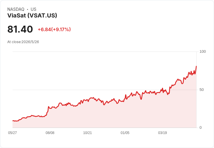
Task: Click the 03/19 date on the x-axis
Action: (163, 133)
